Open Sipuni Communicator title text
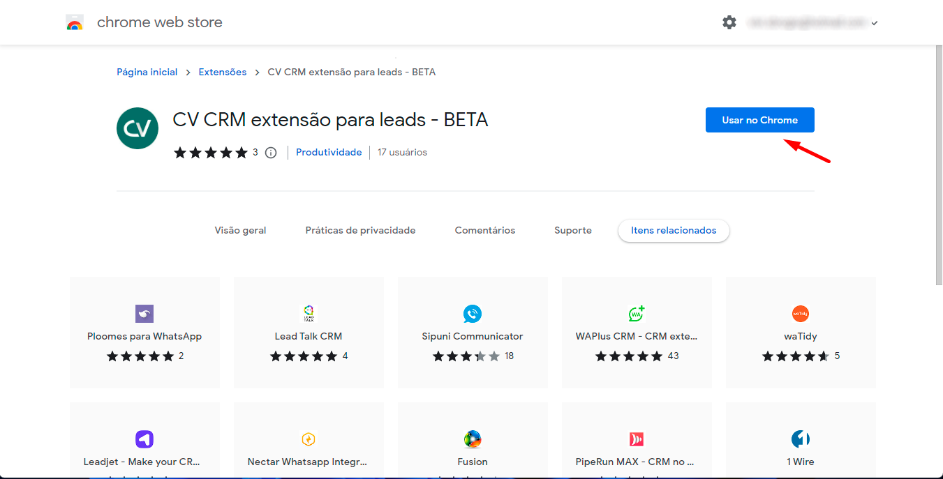 [x=473, y=336]
